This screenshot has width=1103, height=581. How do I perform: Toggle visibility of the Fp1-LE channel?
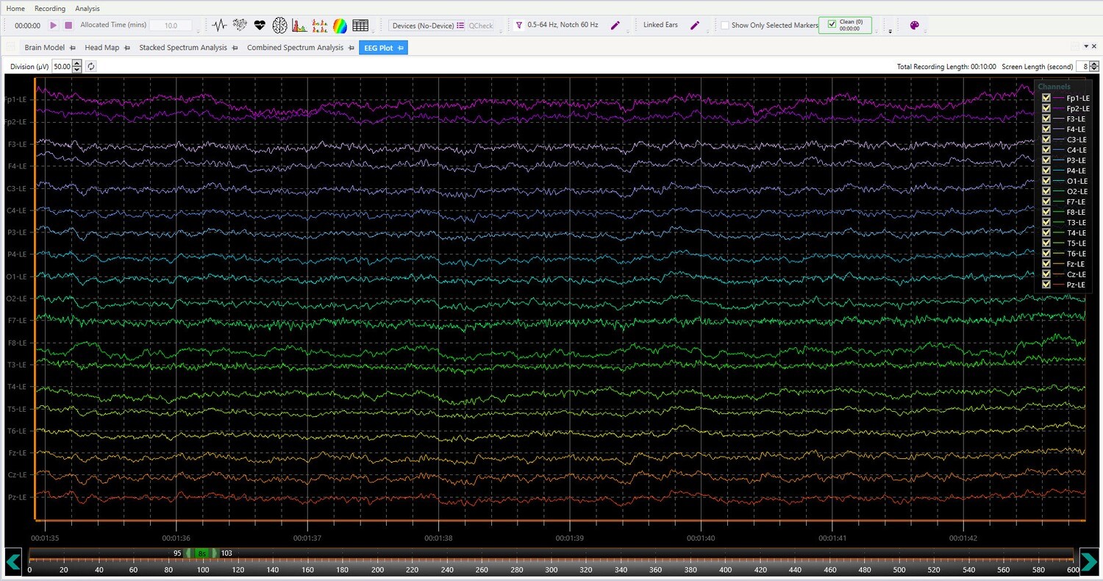pyautogui.click(x=1046, y=97)
